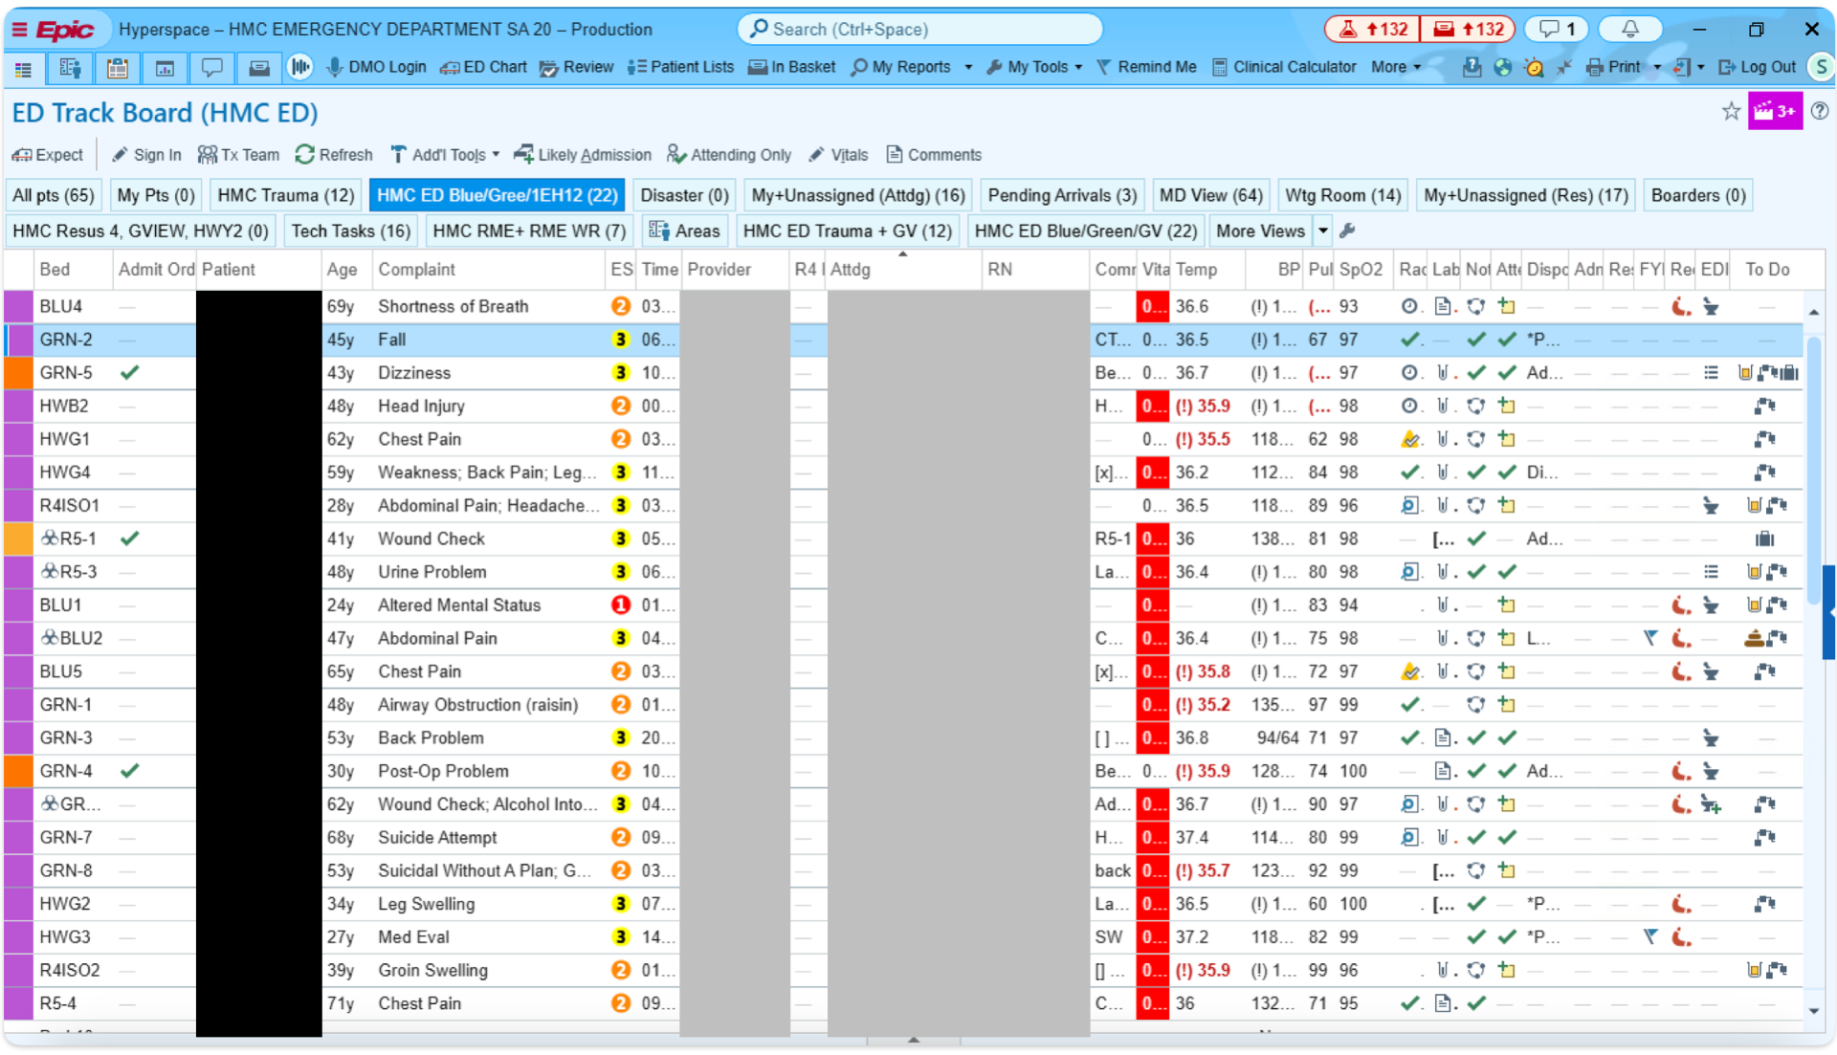Open the user profile avatar S
The image size is (1837, 1055).
pyautogui.click(x=1820, y=67)
